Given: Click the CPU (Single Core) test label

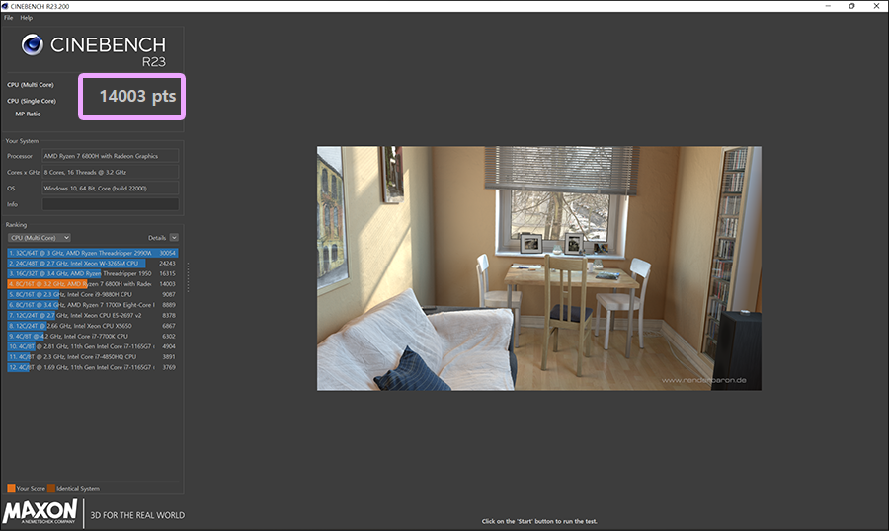Looking at the screenshot, I should 32,101.
